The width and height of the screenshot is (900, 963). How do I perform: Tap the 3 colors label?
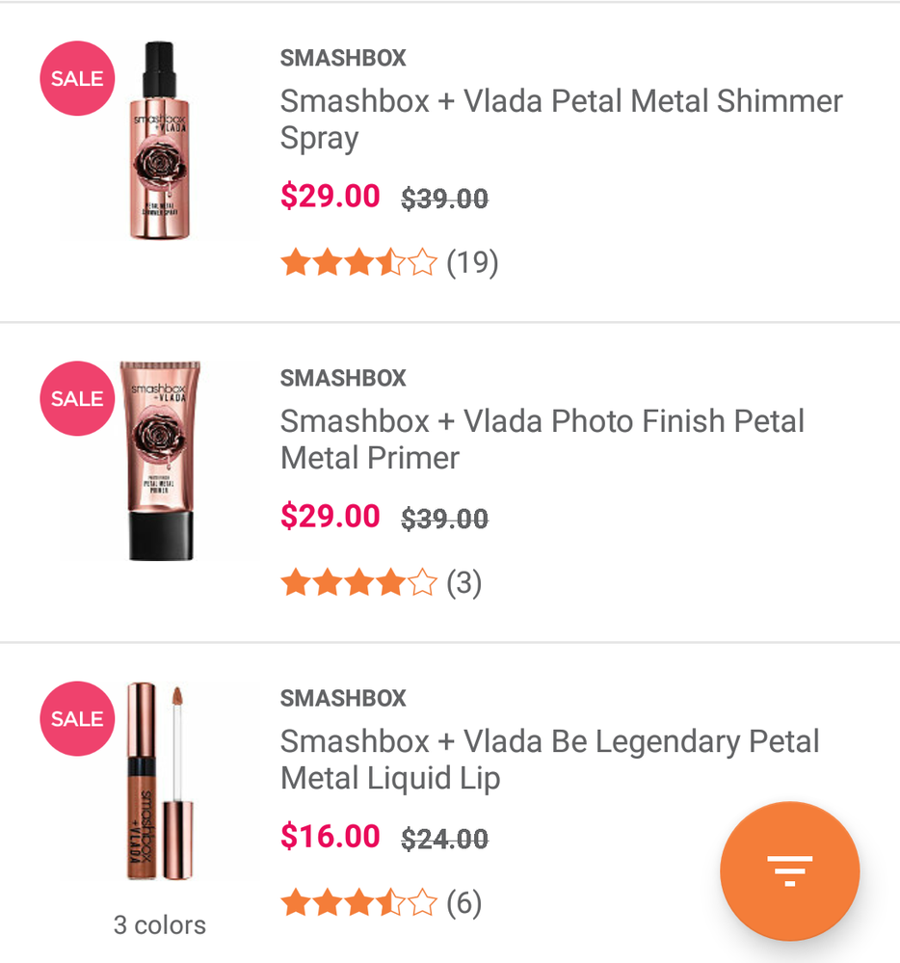[x=160, y=925]
